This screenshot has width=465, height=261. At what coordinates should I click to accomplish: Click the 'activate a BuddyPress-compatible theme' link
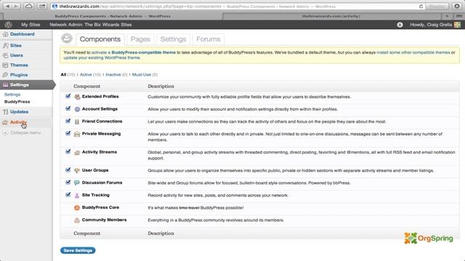tap(134, 52)
